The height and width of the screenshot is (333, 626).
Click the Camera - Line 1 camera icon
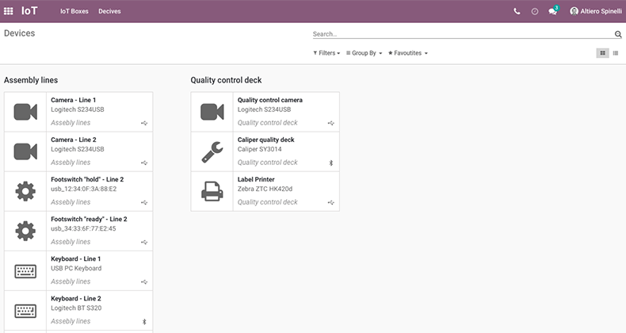[x=25, y=112]
